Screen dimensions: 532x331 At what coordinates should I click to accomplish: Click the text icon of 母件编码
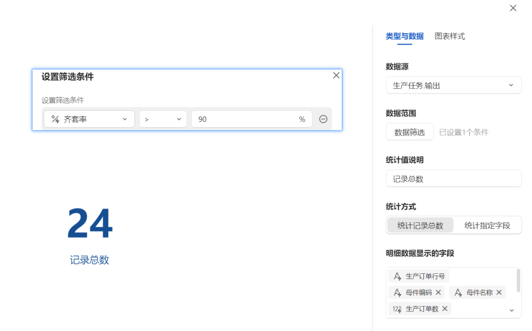pos(397,293)
